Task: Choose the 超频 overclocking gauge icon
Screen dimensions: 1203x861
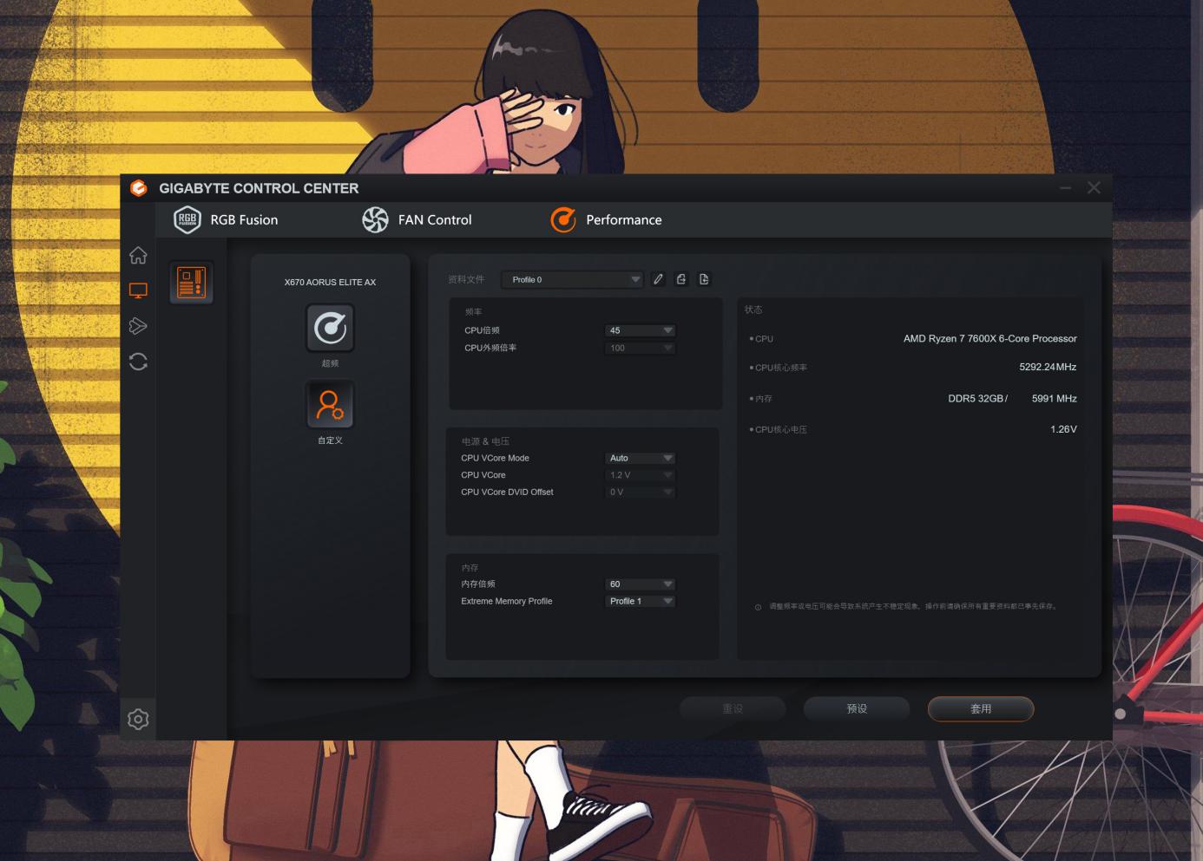Action: click(330, 328)
